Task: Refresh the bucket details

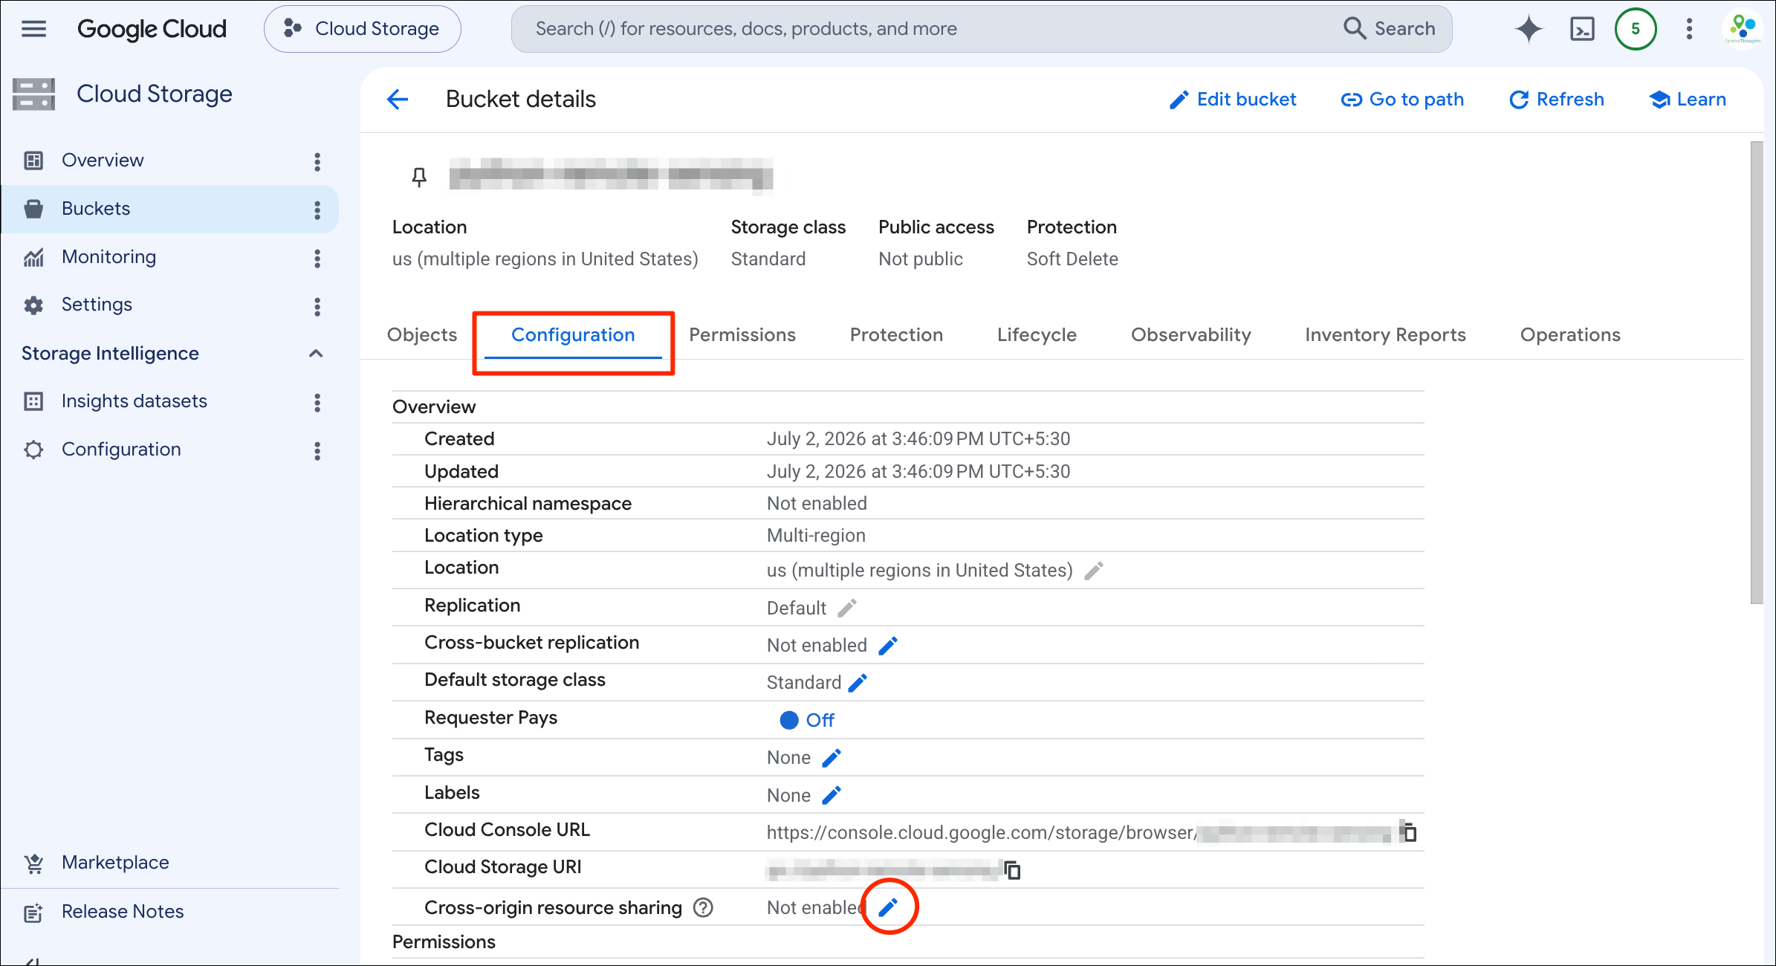Action: tap(1556, 100)
